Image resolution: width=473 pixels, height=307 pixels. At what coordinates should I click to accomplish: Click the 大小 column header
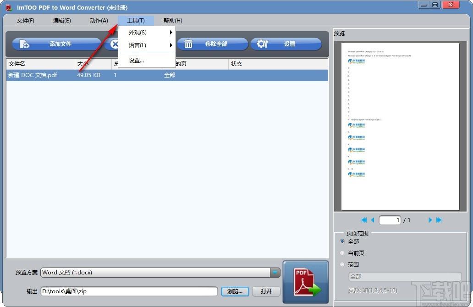(x=93, y=64)
